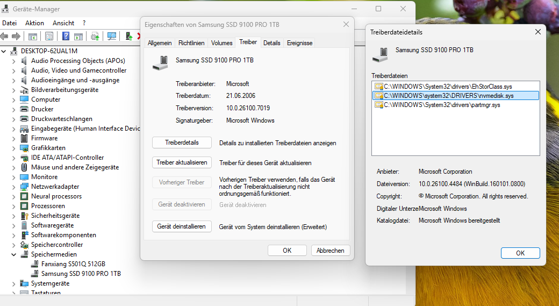Switch to the Ereignisse tab

point(300,43)
